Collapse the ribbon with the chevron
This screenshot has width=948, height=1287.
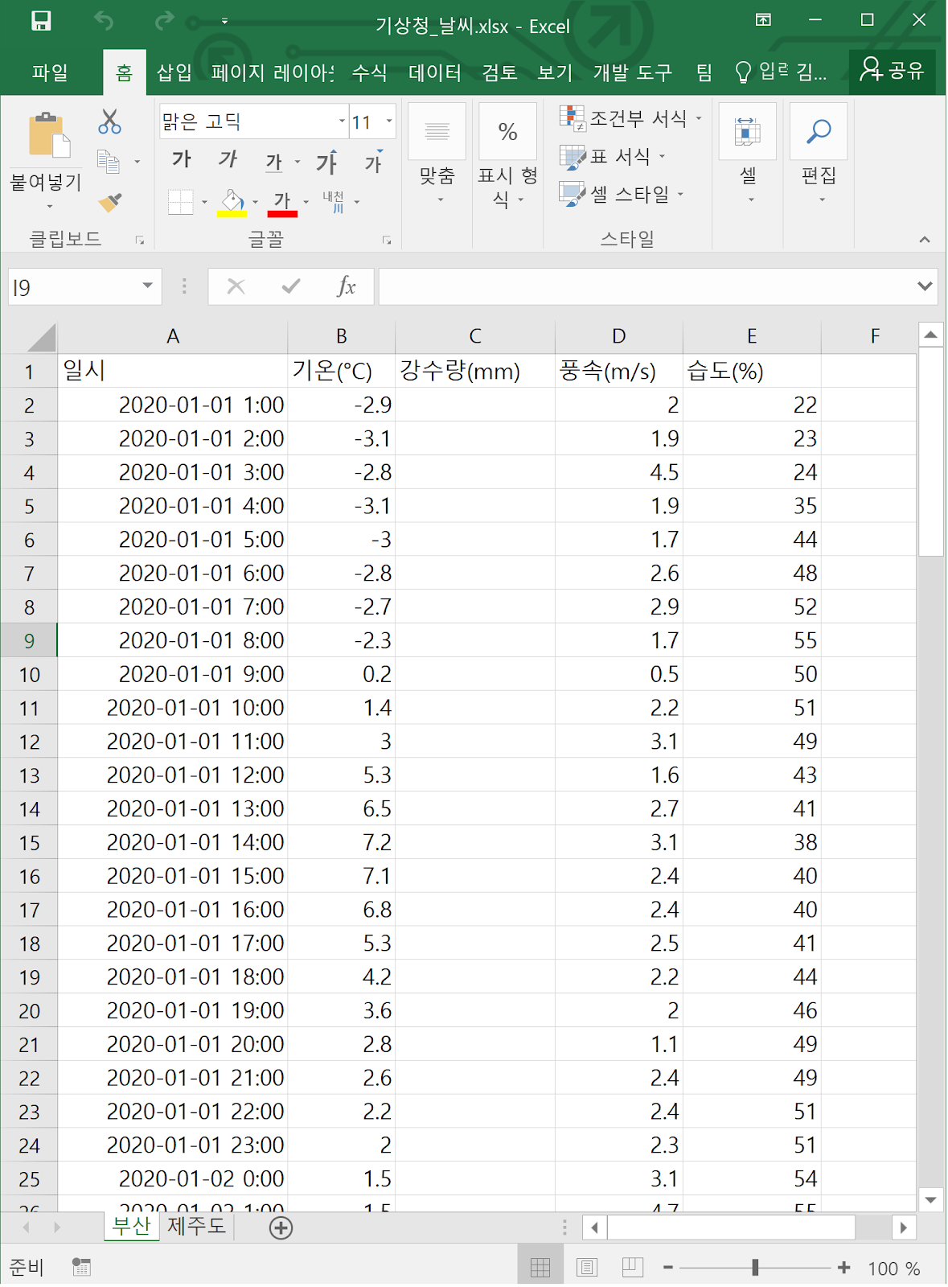click(925, 240)
